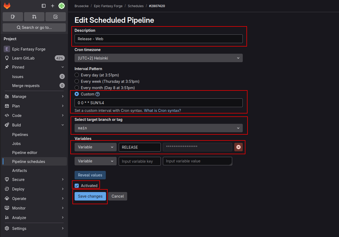Open the RELEASE variable type dropdown
Viewport: 339px width, 237px height.
95,147
